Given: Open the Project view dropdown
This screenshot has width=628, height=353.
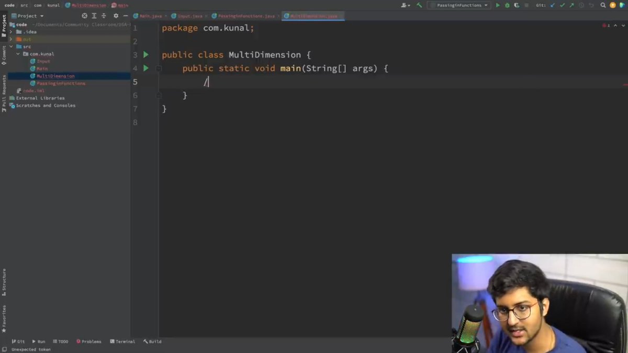Looking at the screenshot, I should pyautogui.click(x=27, y=16).
